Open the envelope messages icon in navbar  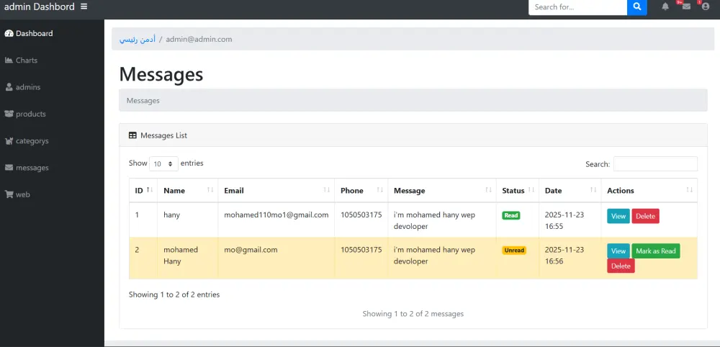686,6
